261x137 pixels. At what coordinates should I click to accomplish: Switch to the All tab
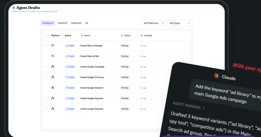87,23
